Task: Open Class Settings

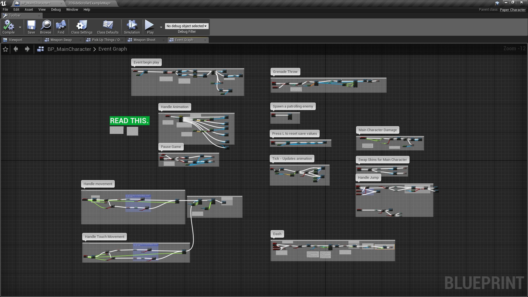Action: point(81,27)
